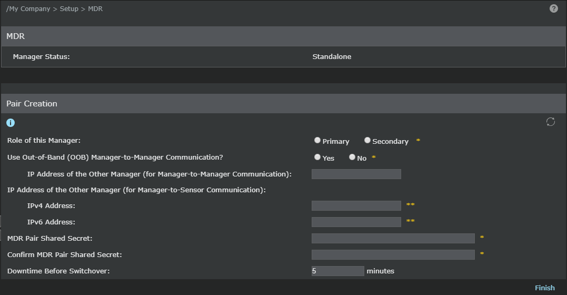567x295 pixels.
Task: Click the 'IPv4 Address:' label
Action: (52, 205)
